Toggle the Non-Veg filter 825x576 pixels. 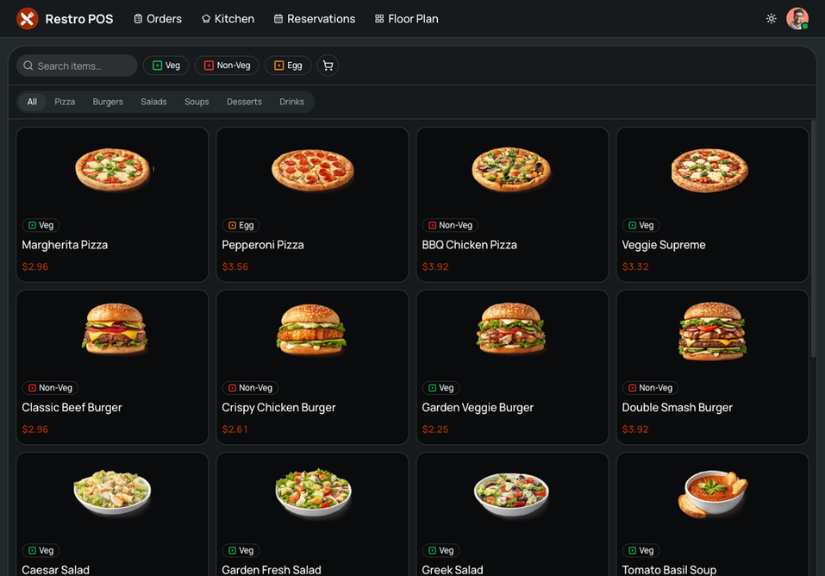pos(227,66)
